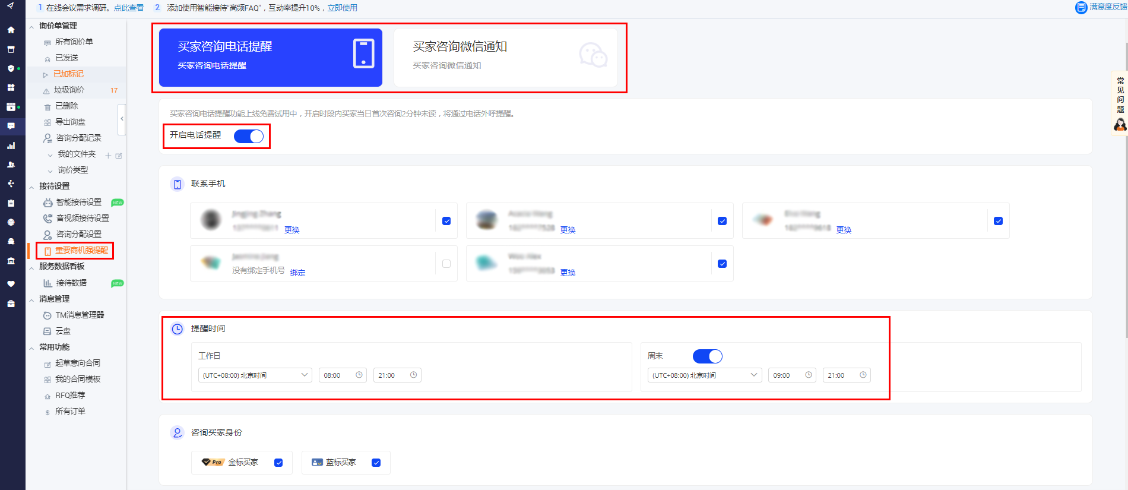Open the 工作日 timezone dropdown

[255, 375]
